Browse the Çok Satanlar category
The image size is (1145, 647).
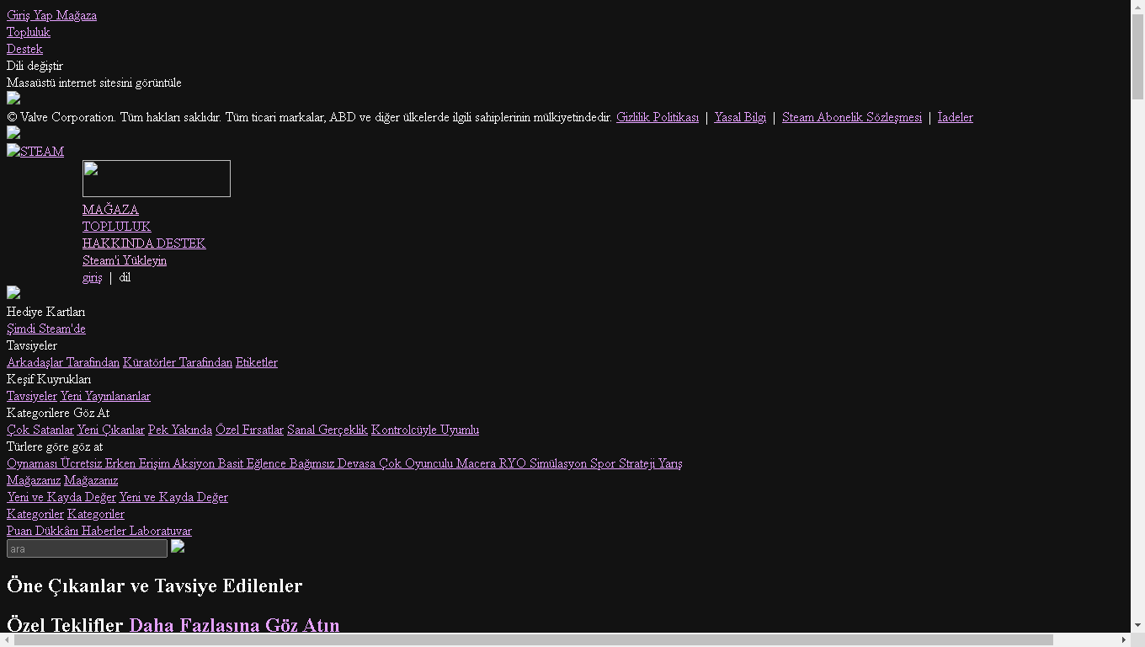point(40,430)
